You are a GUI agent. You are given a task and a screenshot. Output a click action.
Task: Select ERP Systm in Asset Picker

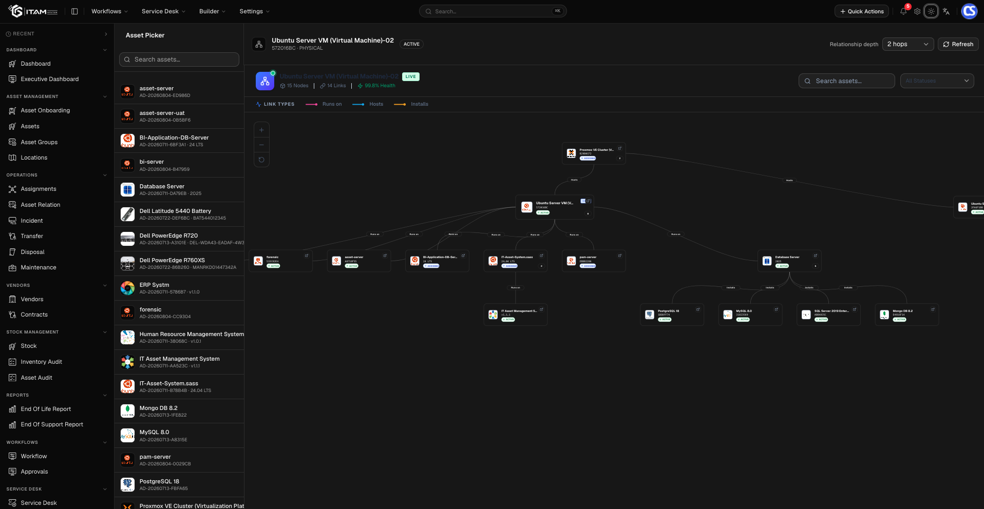click(179, 288)
